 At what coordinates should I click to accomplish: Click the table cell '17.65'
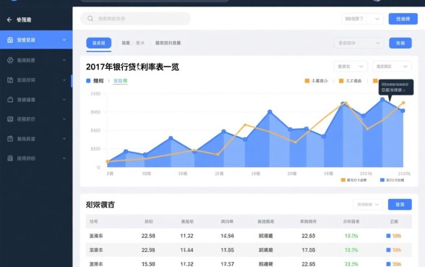point(309,250)
